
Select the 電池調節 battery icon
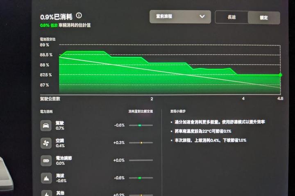pos(46,160)
